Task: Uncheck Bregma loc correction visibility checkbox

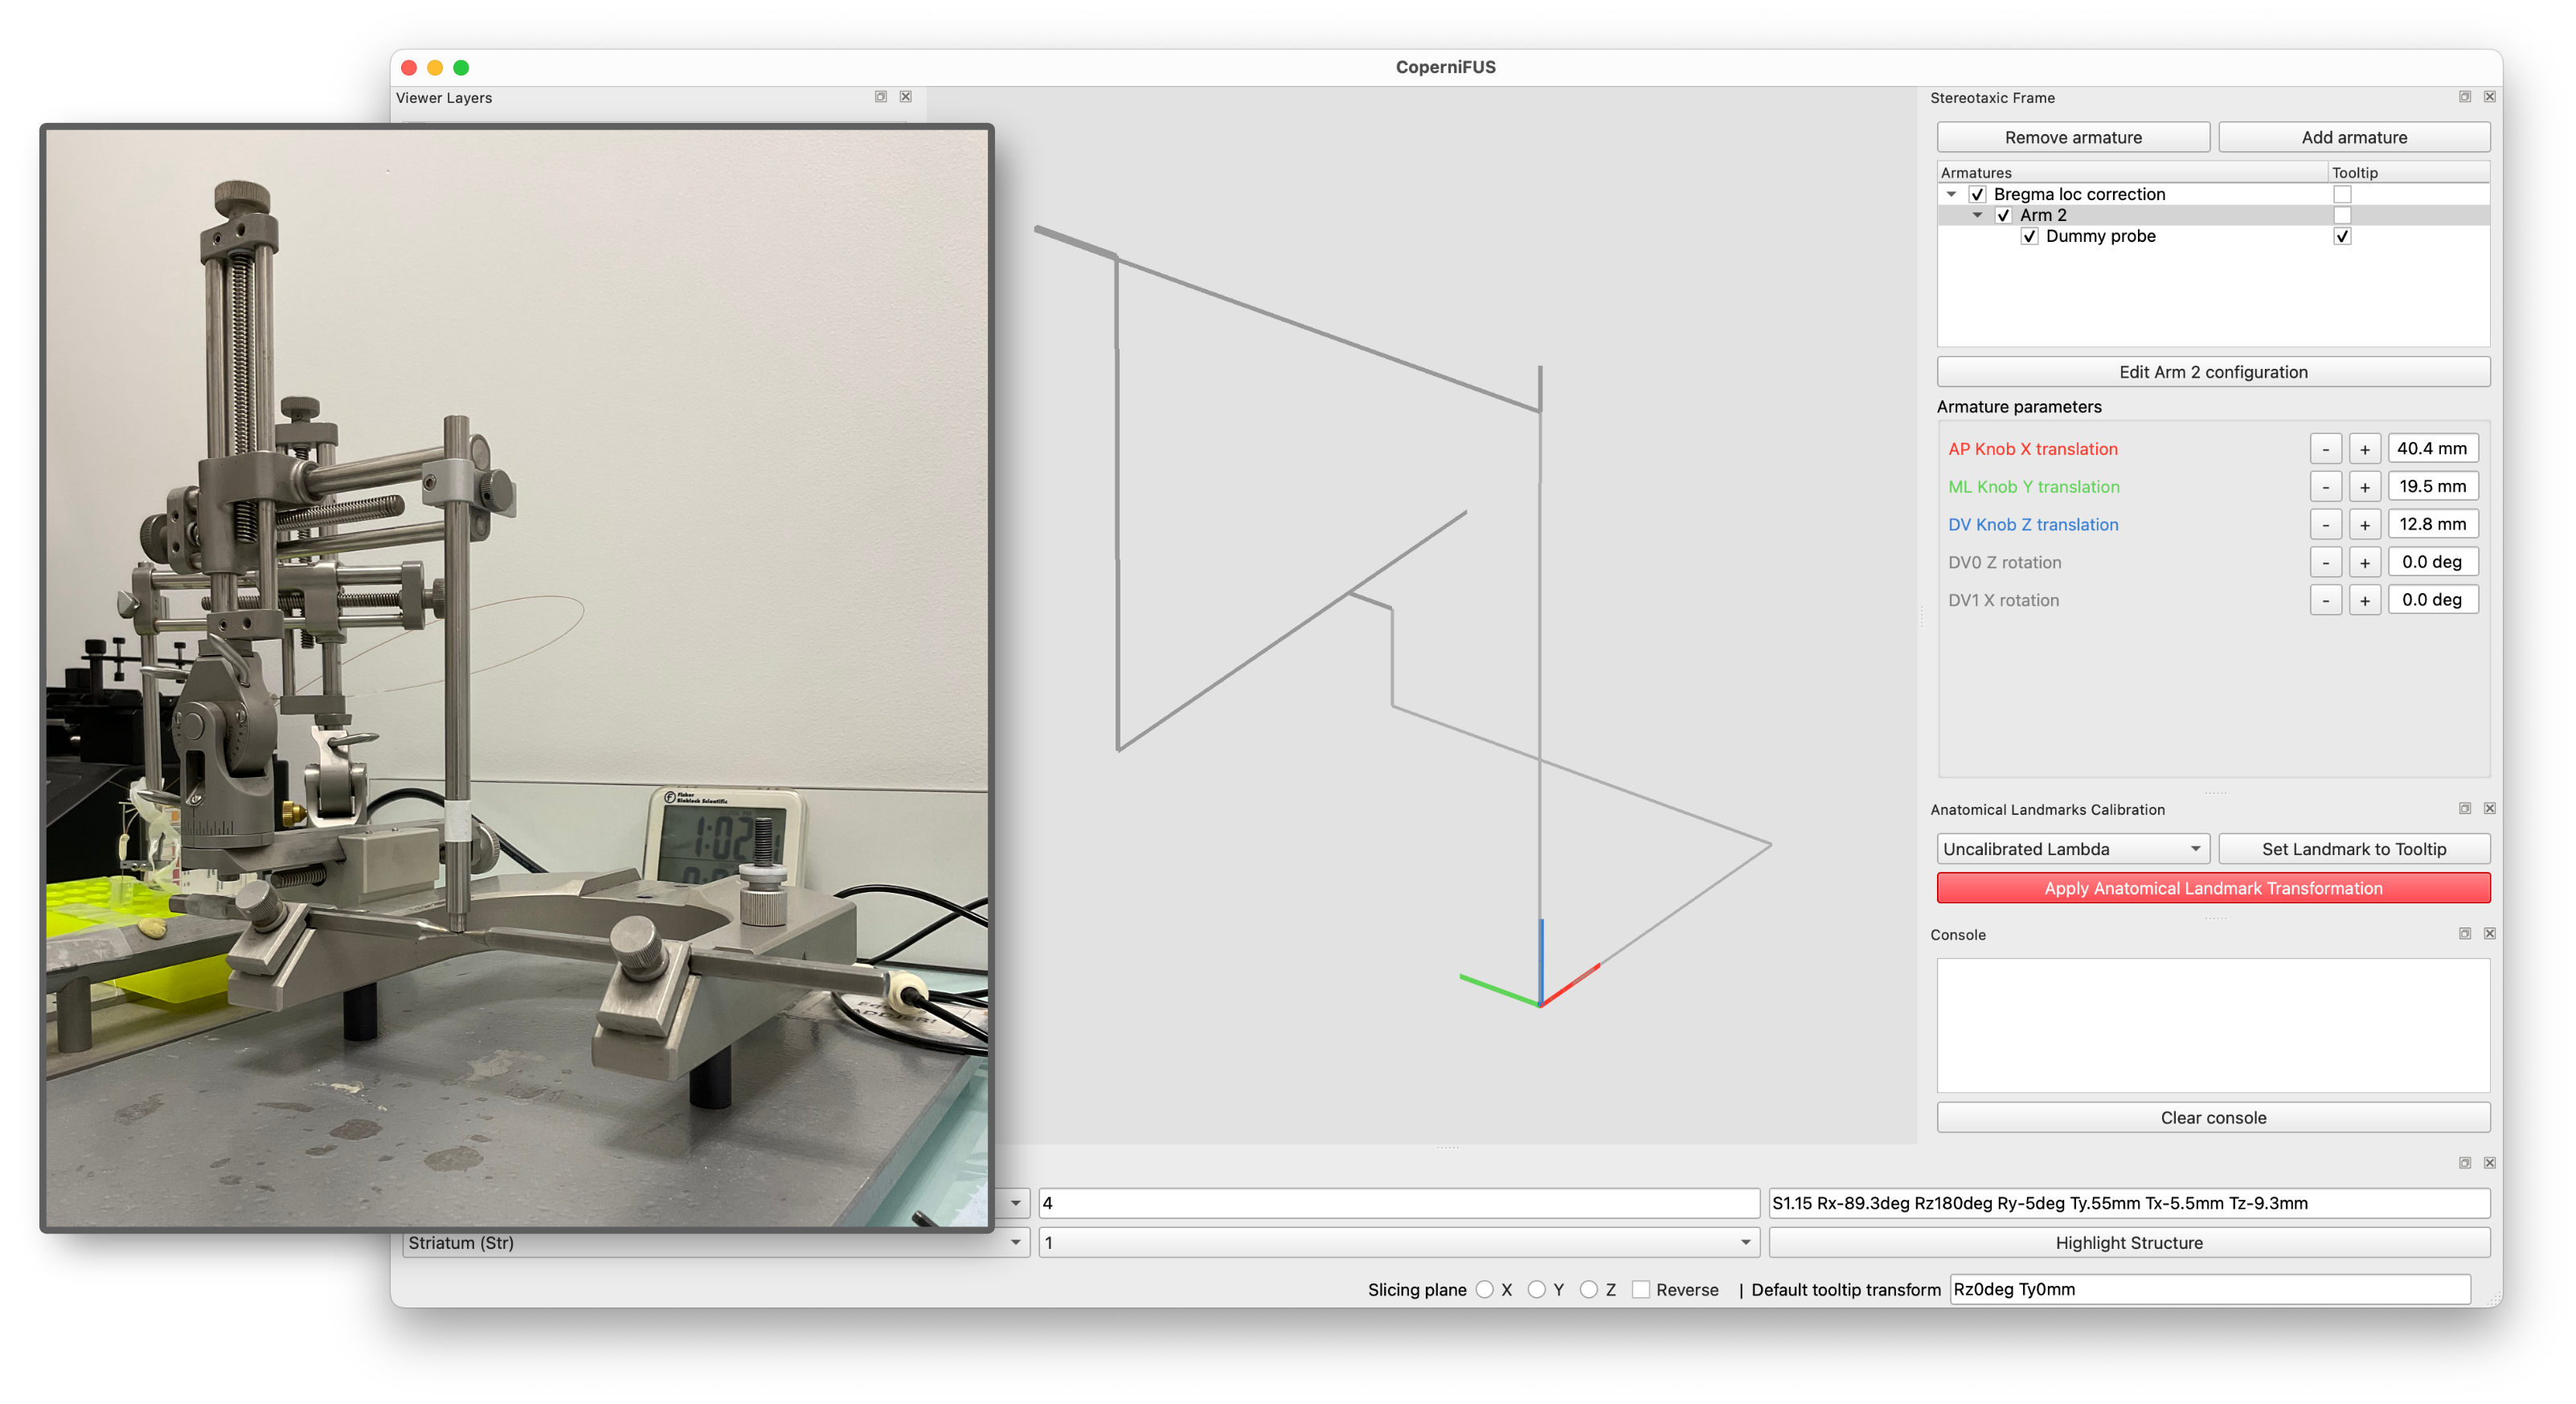Action: point(1977,194)
